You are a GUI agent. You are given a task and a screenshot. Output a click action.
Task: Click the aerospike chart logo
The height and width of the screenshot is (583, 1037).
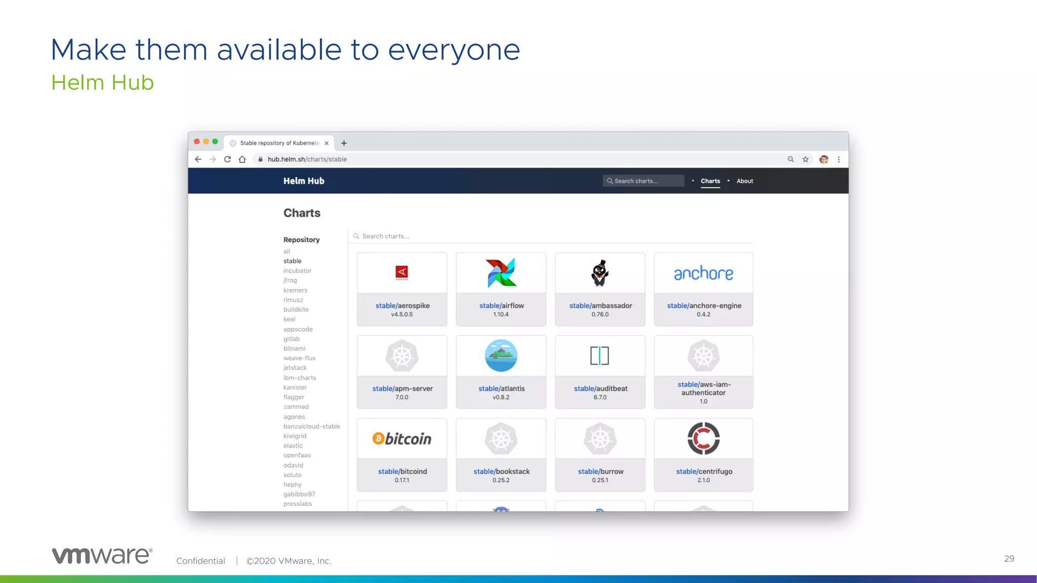pos(402,273)
